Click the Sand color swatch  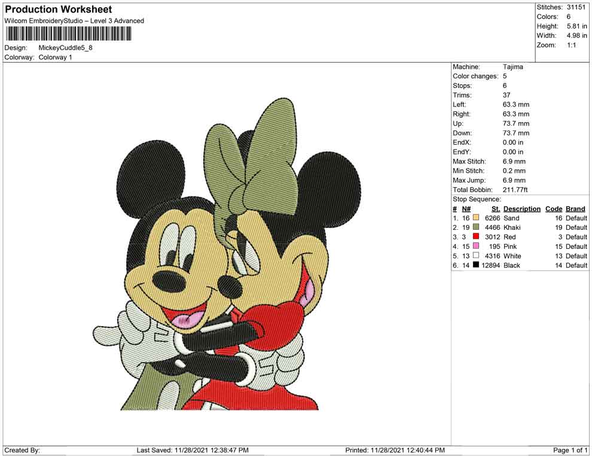476,218
